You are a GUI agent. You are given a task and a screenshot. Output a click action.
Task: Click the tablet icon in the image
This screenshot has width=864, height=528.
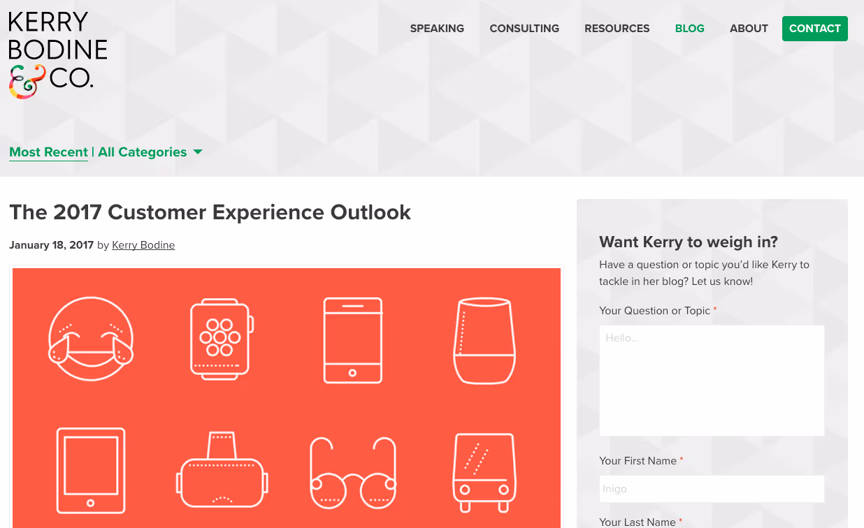pyautogui.click(x=90, y=471)
